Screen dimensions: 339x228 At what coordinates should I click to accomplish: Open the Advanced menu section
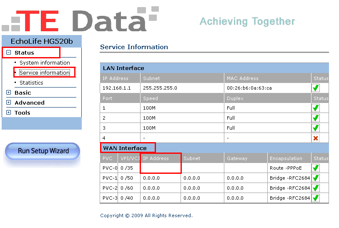(x=30, y=103)
